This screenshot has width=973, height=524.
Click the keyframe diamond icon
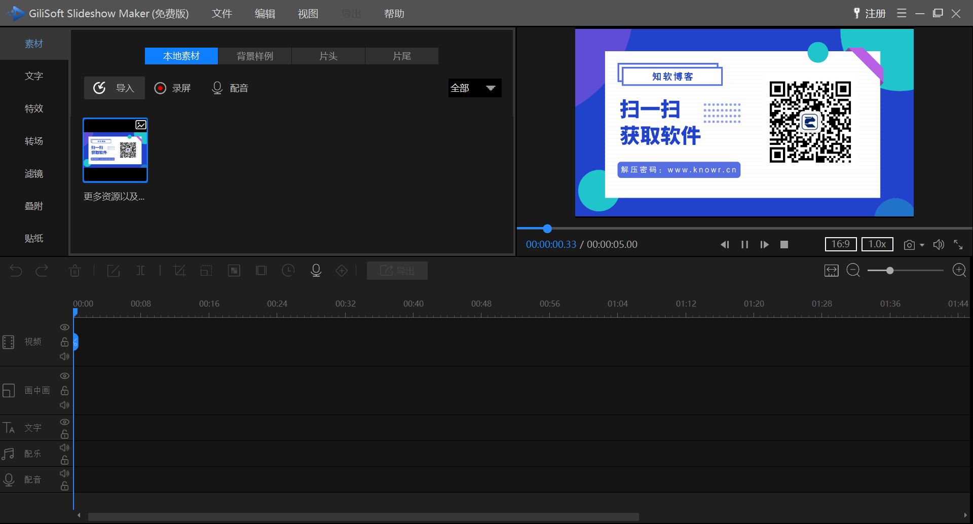pyautogui.click(x=342, y=271)
